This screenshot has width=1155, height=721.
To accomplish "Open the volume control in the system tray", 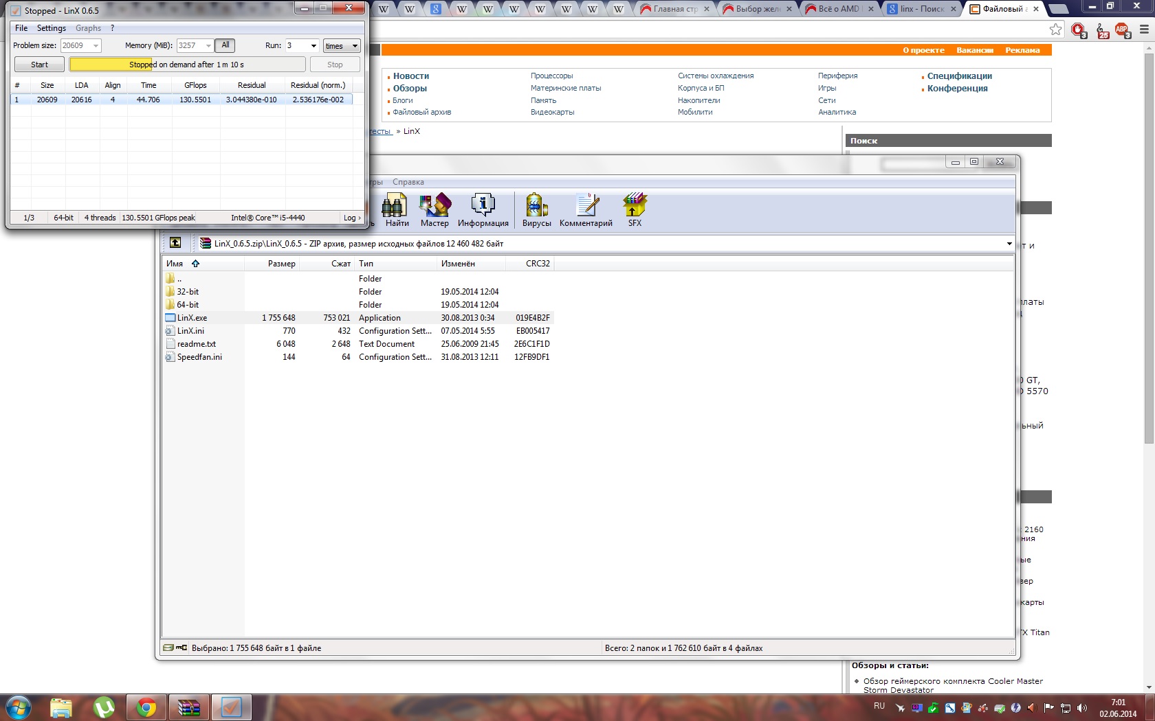I will [1082, 708].
